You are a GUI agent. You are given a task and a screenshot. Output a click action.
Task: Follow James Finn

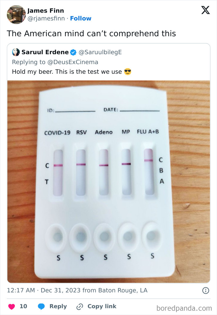pos(81,18)
